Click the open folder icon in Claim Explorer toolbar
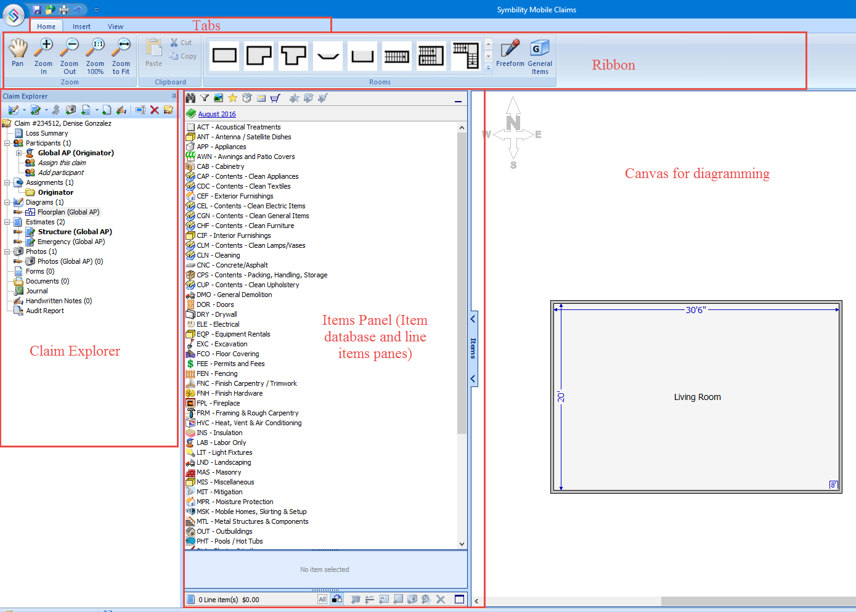 168,110
